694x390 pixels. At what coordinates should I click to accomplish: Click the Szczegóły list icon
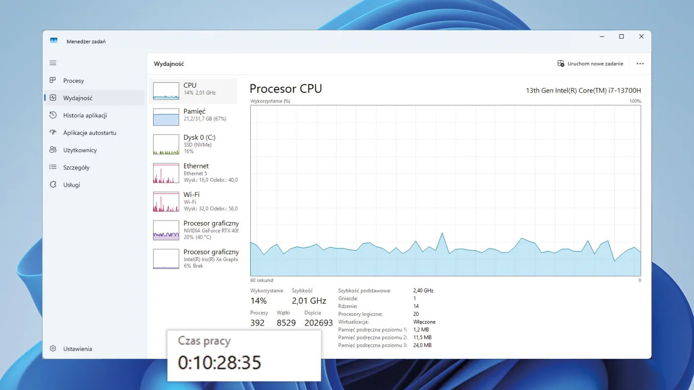(53, 167)
